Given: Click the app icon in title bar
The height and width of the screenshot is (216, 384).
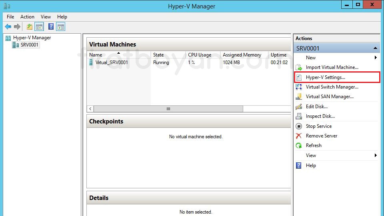Looking at the screenshot, I should 7,6.
